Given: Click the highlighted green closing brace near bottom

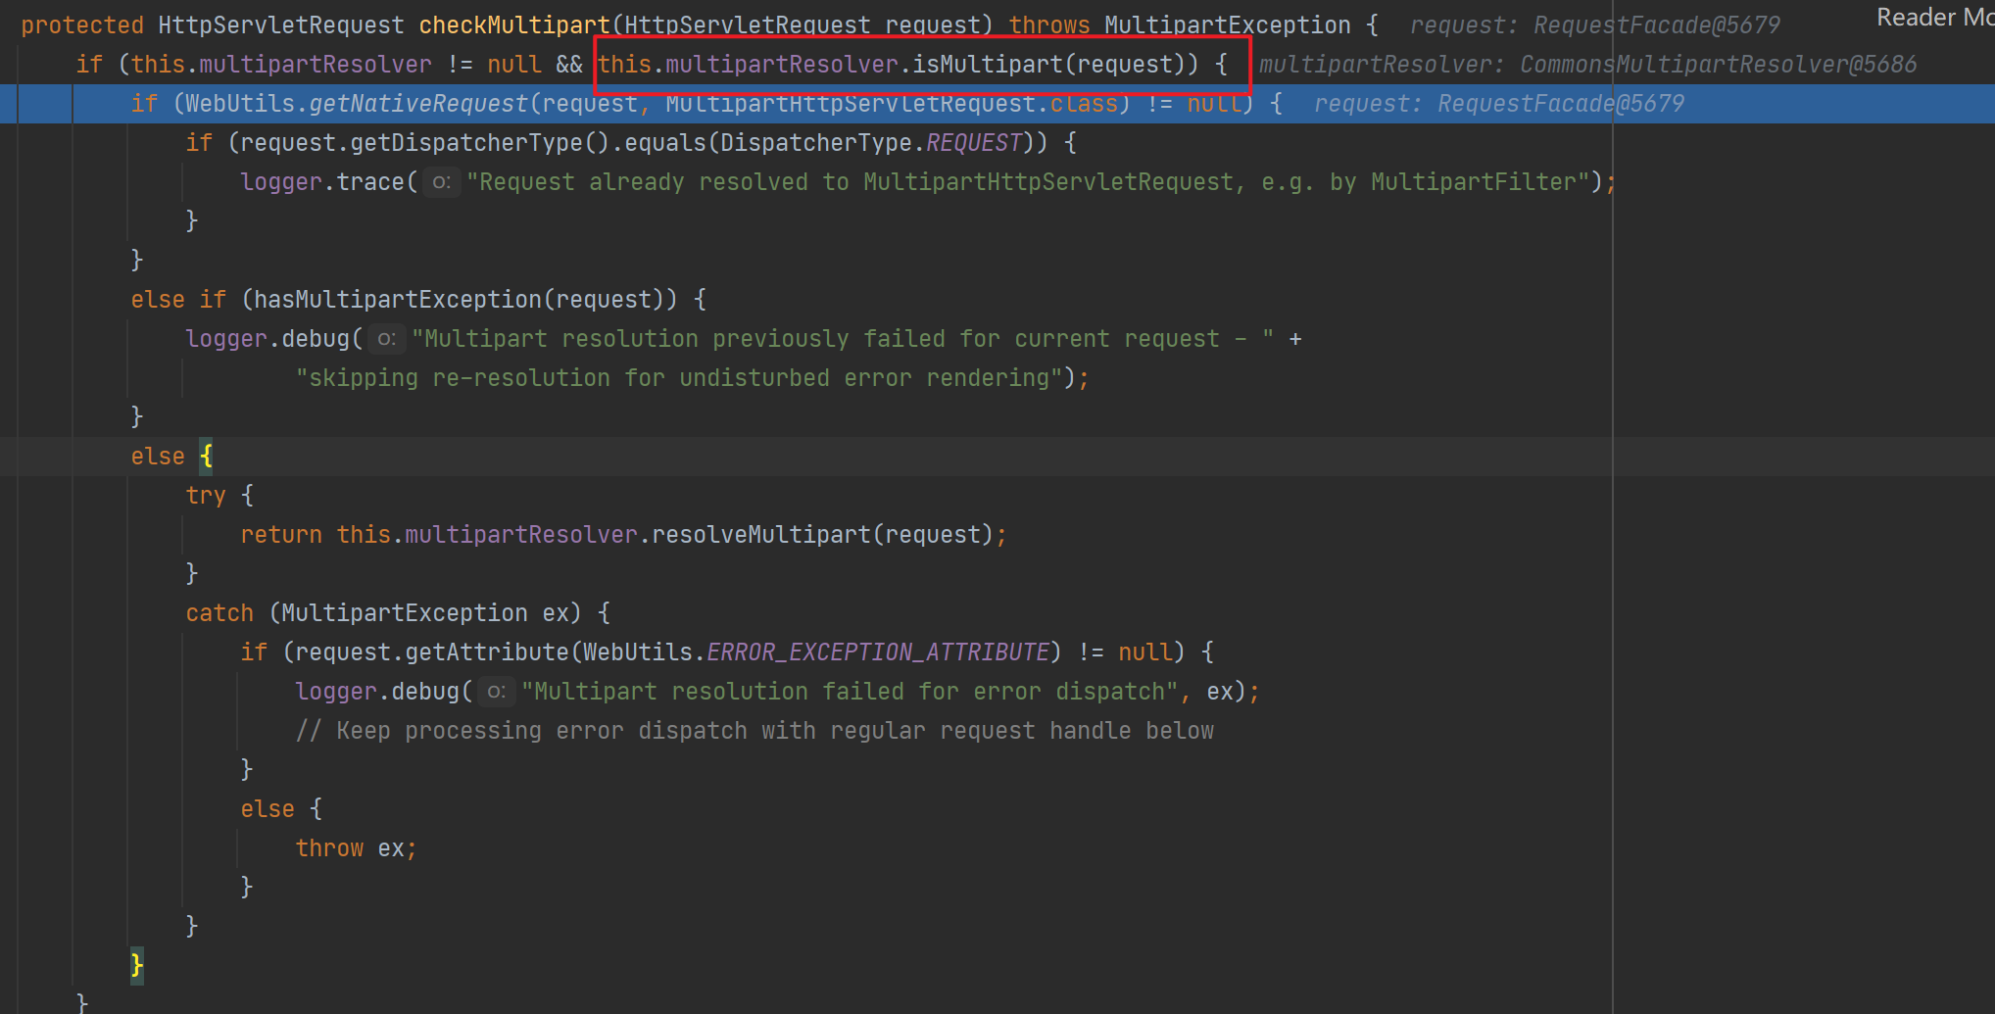Looking at the screenshot, I should [x=137, y=966].
